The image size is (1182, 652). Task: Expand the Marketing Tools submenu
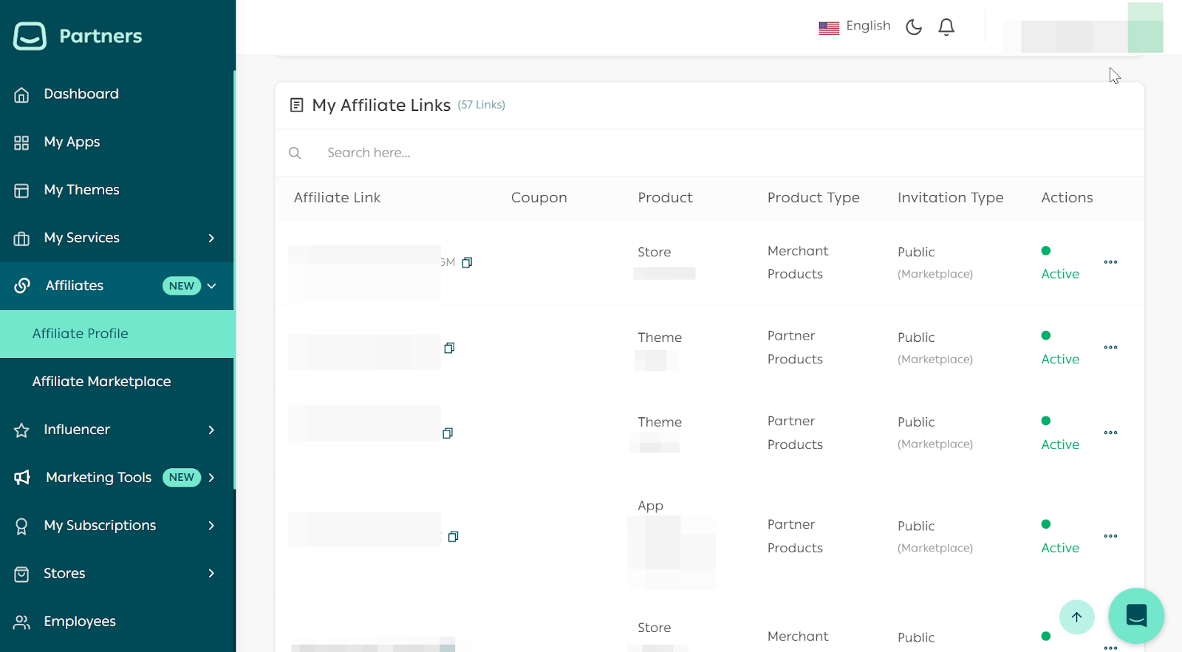[x=211, y=478]
